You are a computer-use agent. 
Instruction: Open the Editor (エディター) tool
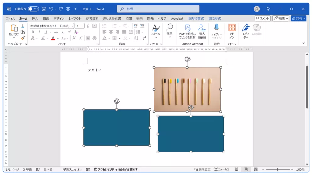[x=246, y=31]
